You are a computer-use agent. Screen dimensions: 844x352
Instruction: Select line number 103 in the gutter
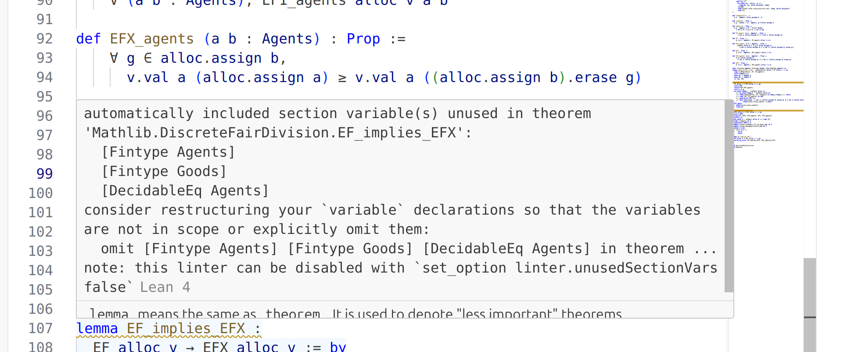point(40,251)
